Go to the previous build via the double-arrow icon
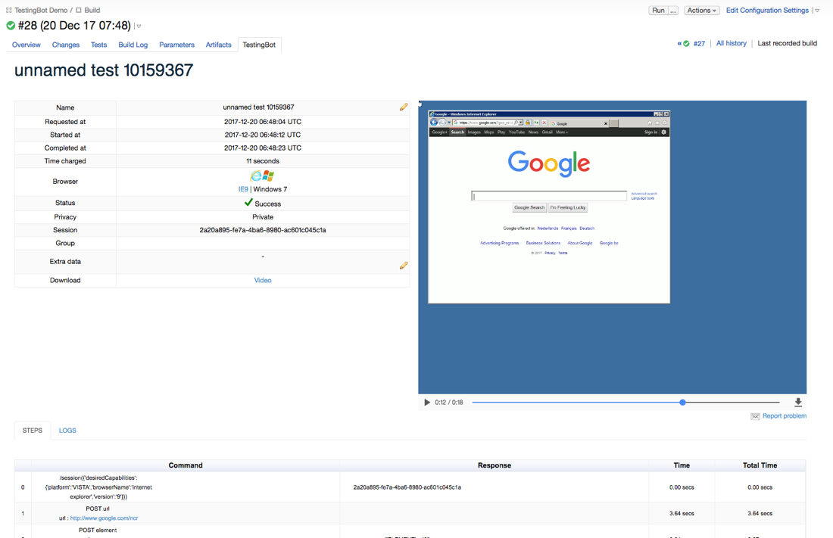The height and width of the screenshot is (538, 833). click(x=679, y=44)
